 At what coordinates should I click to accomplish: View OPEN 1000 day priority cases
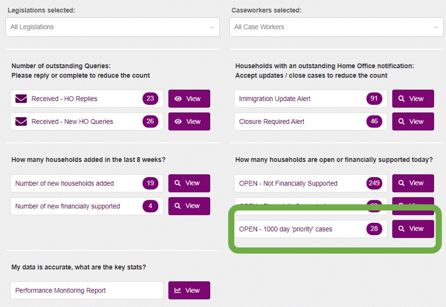(413, 229)
